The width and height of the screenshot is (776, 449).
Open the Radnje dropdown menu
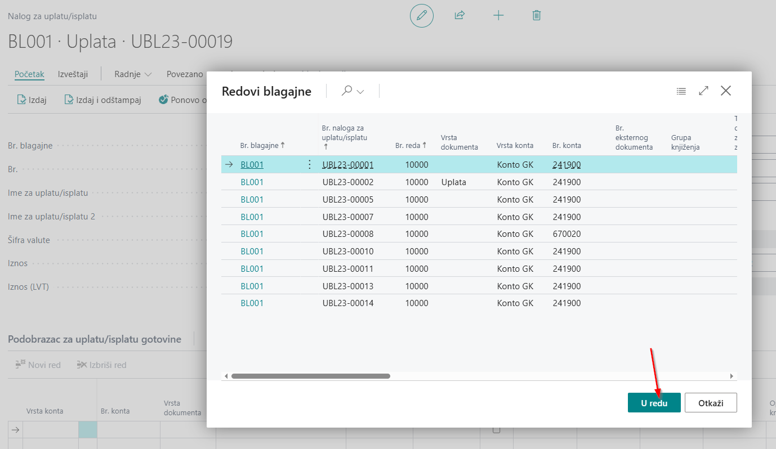point(133,74)
